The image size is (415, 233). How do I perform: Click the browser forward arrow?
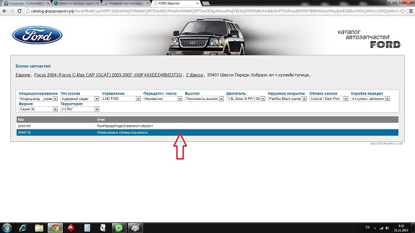12,11
